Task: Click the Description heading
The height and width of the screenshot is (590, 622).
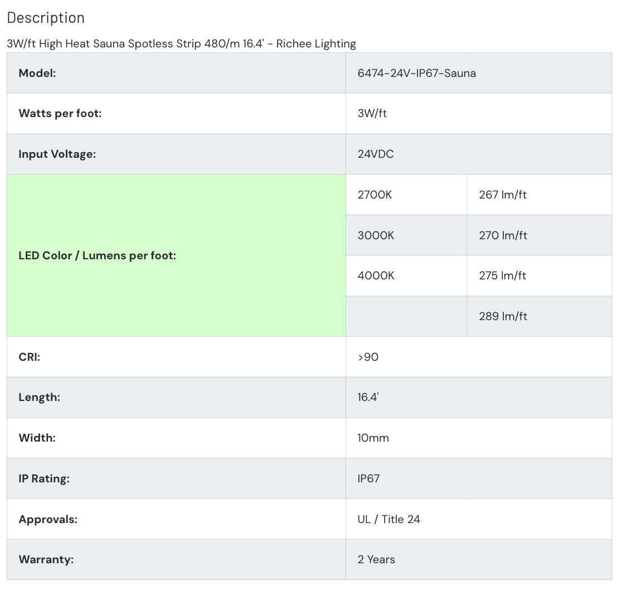Action: 46,18
